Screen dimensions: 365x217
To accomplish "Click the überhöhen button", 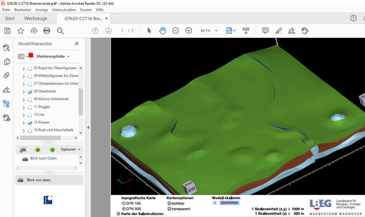I will [x=229, y=203].
